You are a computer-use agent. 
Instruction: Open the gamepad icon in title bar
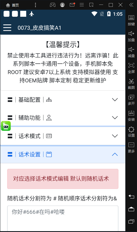click(x=52, y=5)
